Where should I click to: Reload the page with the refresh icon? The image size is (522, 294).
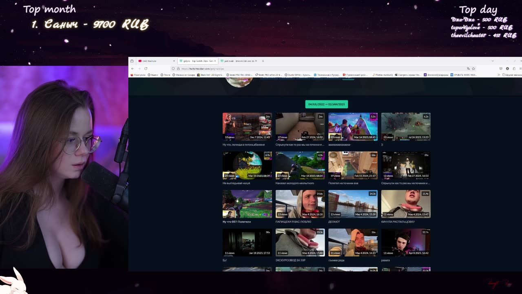(x=146, y=69)
